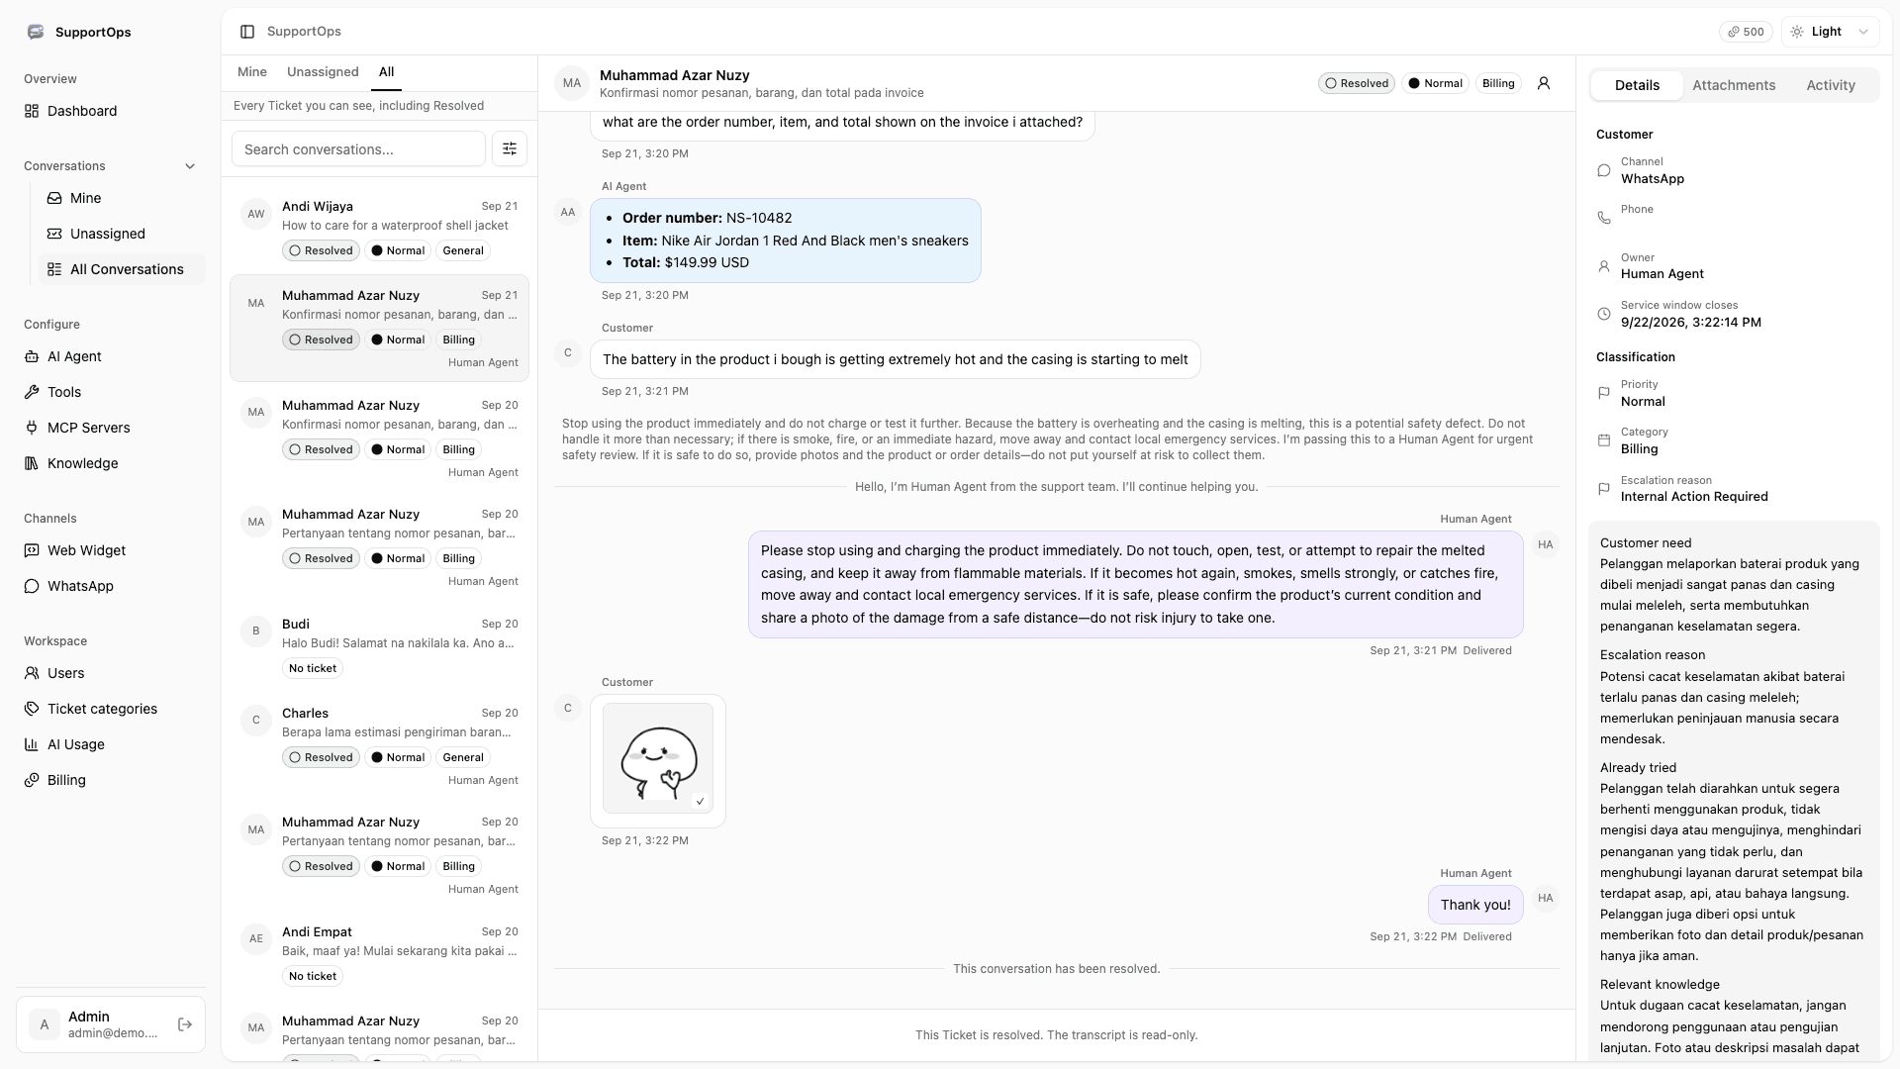Open conversation filter options icon
This screenshot has width=1900, height=1069.
pos(510,148)
